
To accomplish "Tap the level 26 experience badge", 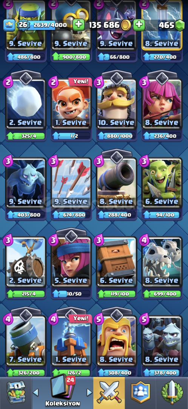I will coord(23,25).
